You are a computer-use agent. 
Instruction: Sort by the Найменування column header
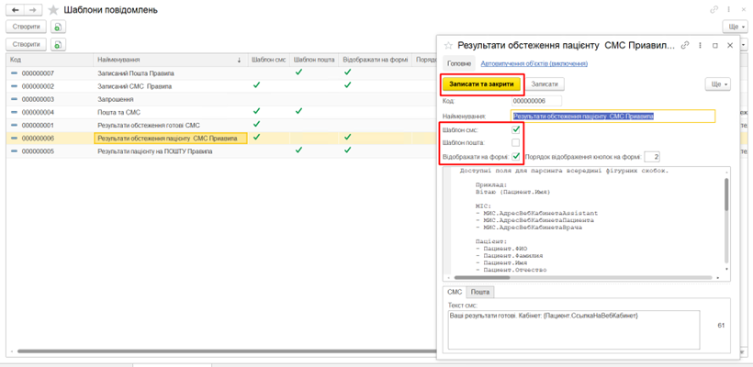[165, 60]
